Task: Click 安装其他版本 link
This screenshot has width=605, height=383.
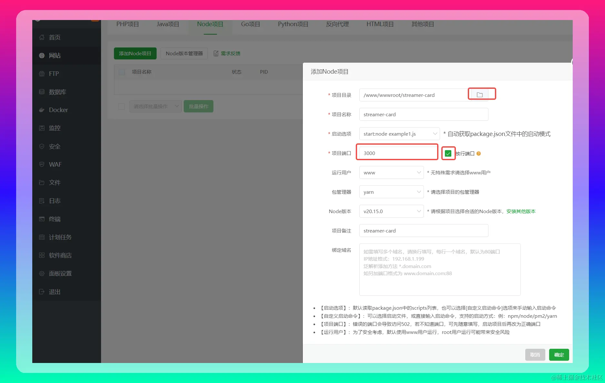Action: 521,211
